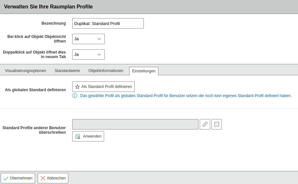The width and height of the screenshot is (298, 184).
Task: Confirm with the Übernehmen button
Action: [18, 178]
